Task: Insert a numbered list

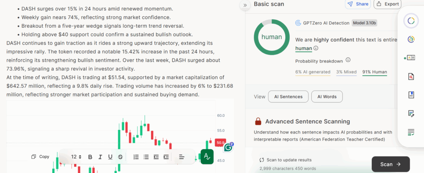Action: coord(136,157)
